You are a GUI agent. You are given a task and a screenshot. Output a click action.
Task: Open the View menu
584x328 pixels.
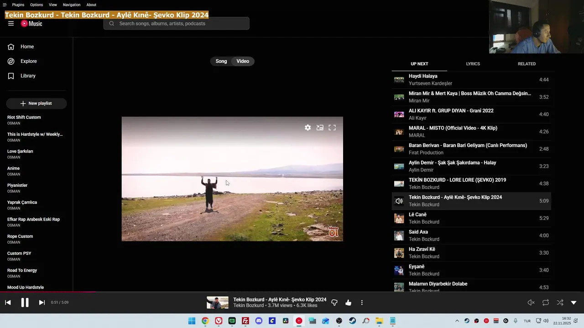click(53, 5)
